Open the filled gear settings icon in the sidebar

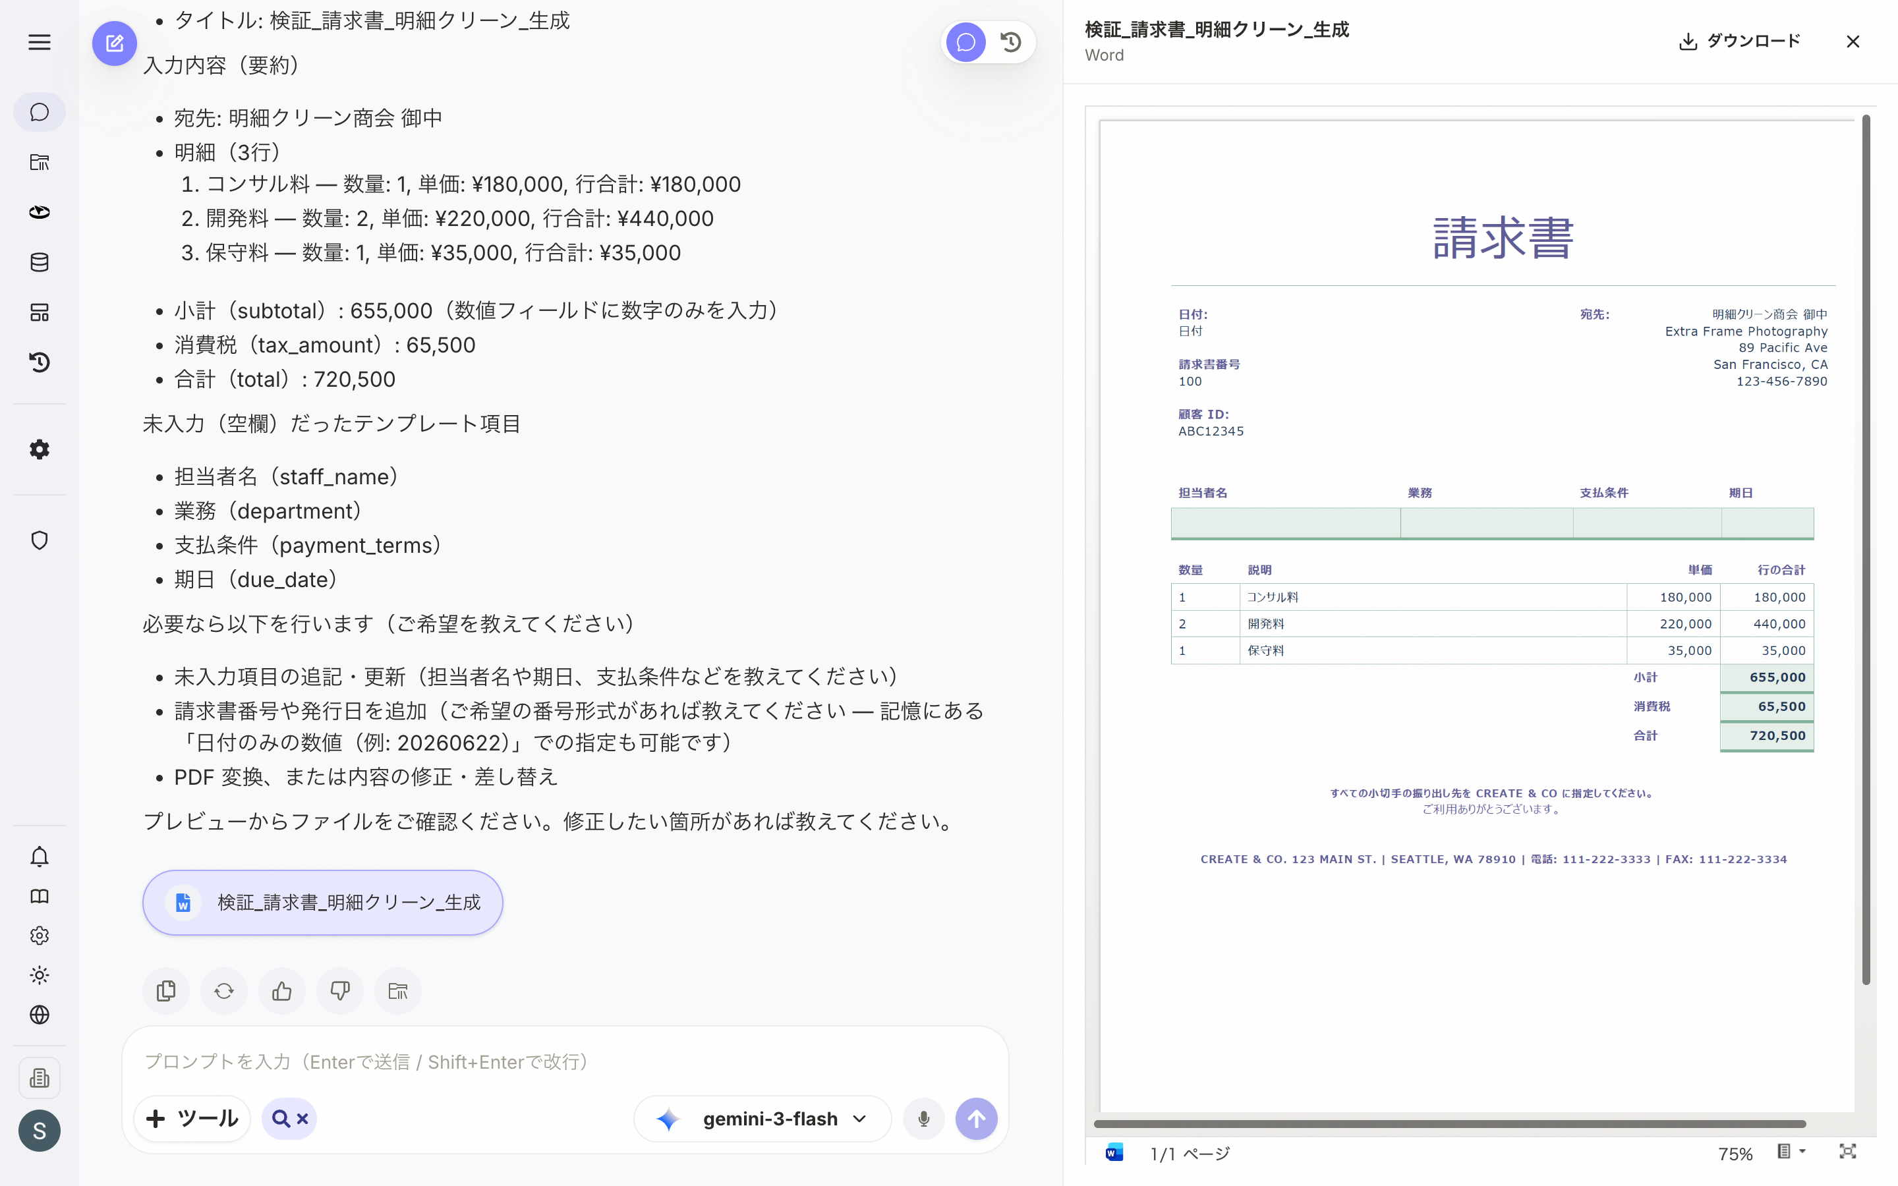pos(40,449)
